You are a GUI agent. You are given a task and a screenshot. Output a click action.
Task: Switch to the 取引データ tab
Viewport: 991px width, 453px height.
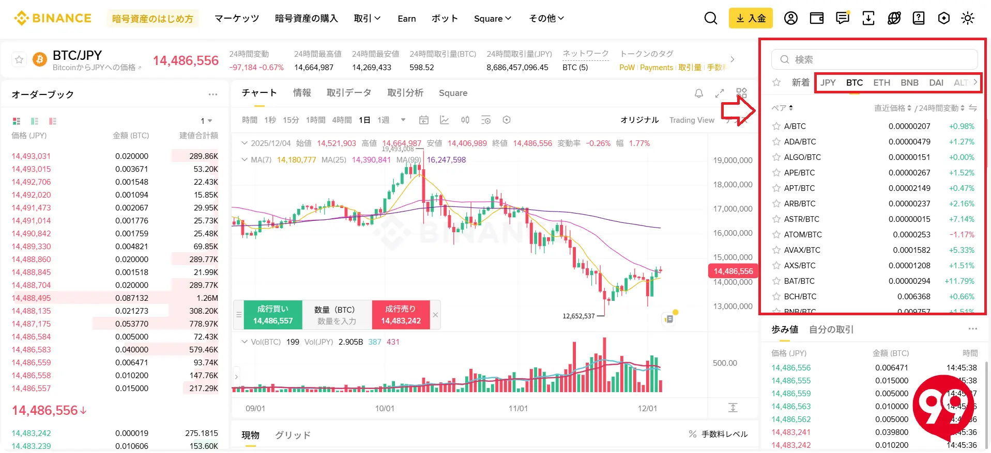click(349, 93)
